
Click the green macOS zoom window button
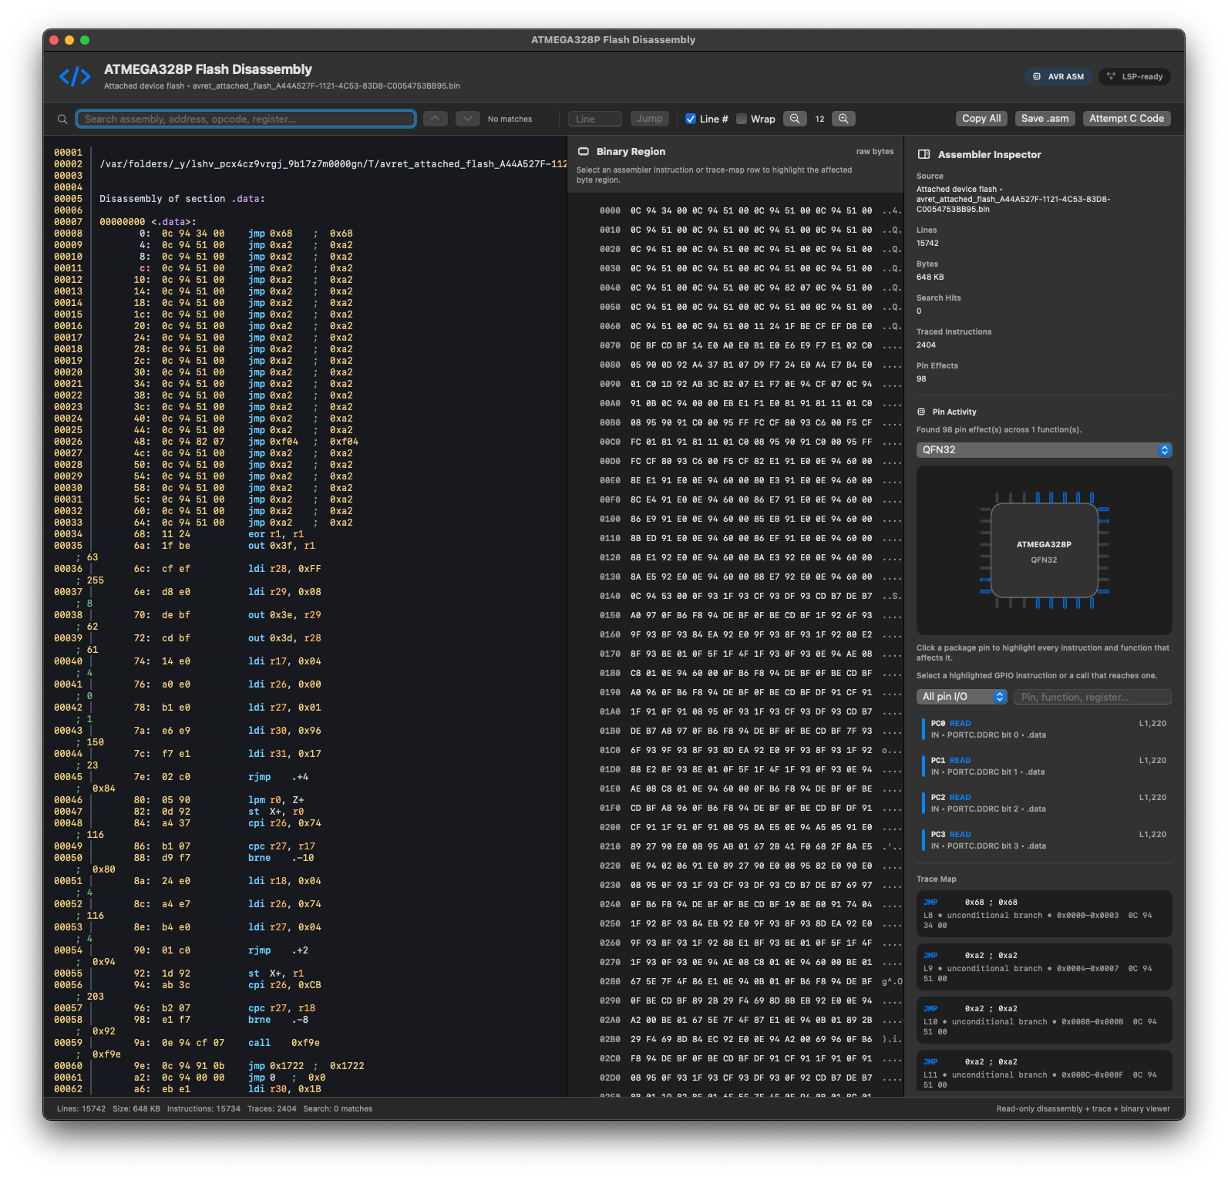[x=85, y=40]
